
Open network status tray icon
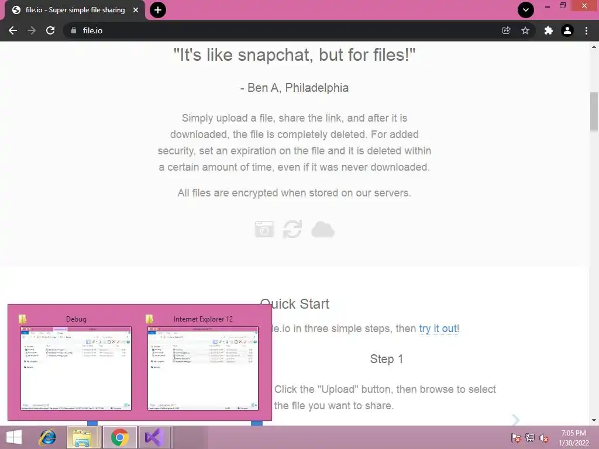click(530, 437)
